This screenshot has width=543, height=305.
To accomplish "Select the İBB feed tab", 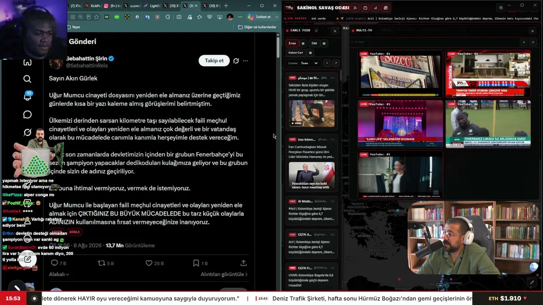I will [314, 43].
